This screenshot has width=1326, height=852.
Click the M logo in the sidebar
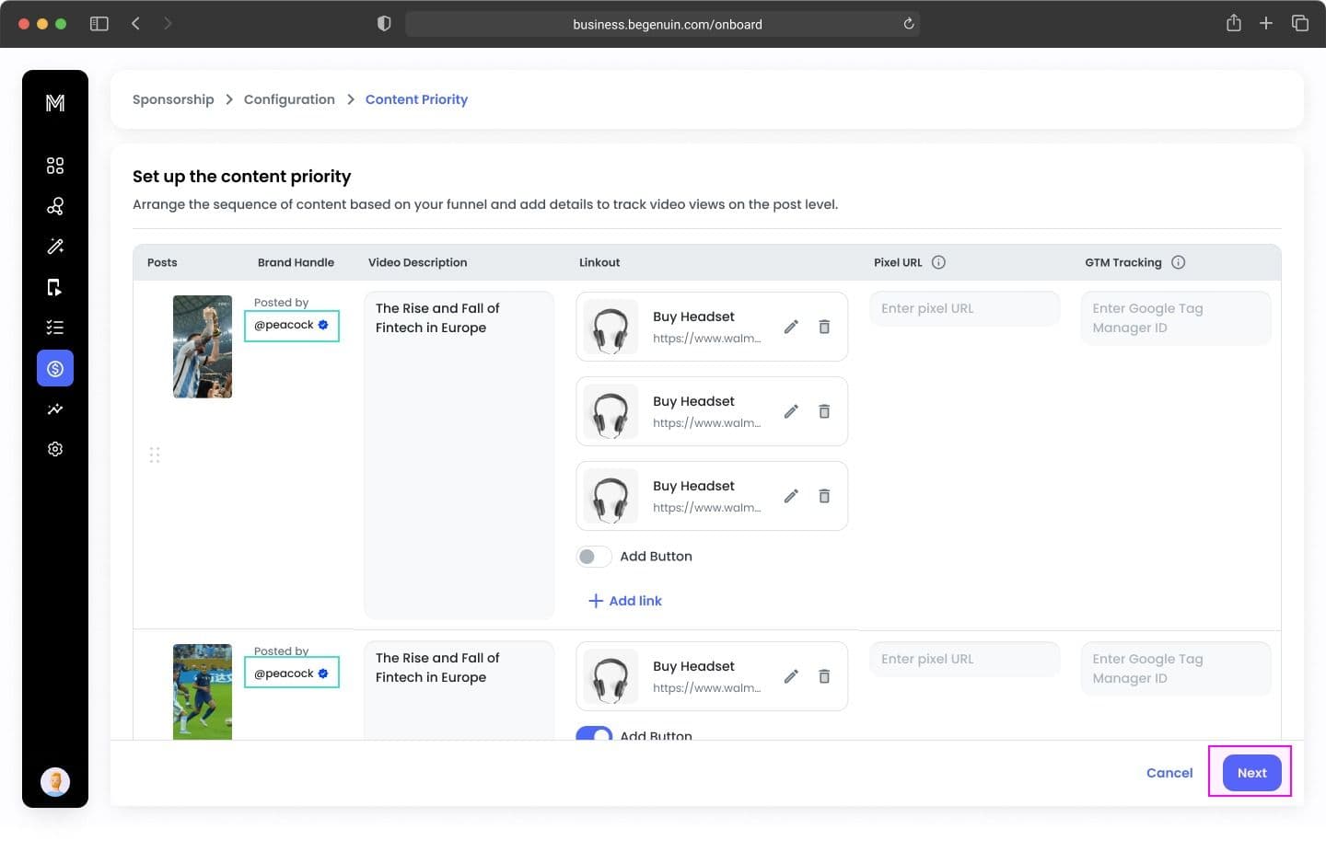point(55,103)
